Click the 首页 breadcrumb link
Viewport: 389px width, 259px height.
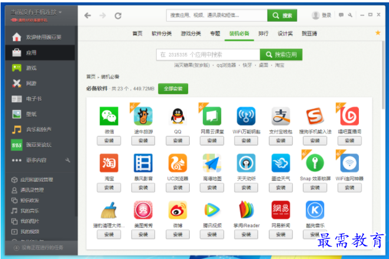pyautogui.click(x=91, y=77)
